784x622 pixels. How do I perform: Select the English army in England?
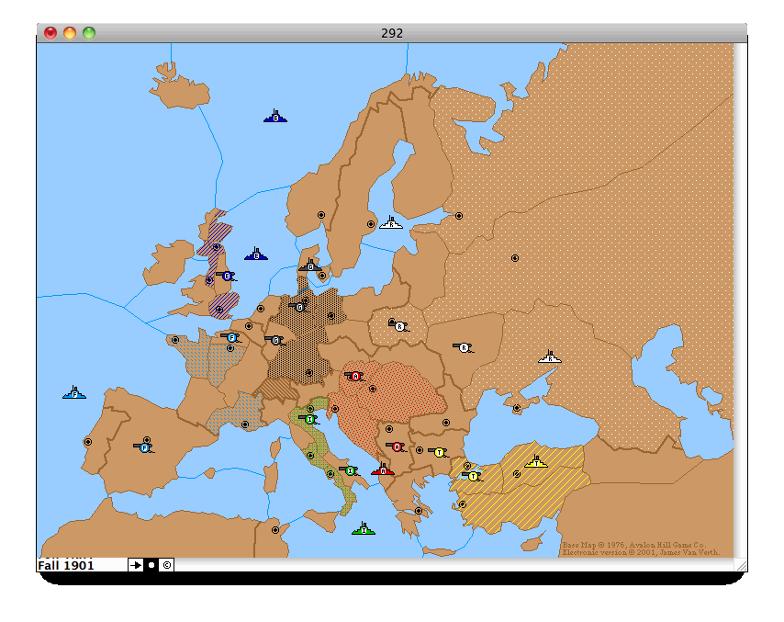[x=227, y=276]
